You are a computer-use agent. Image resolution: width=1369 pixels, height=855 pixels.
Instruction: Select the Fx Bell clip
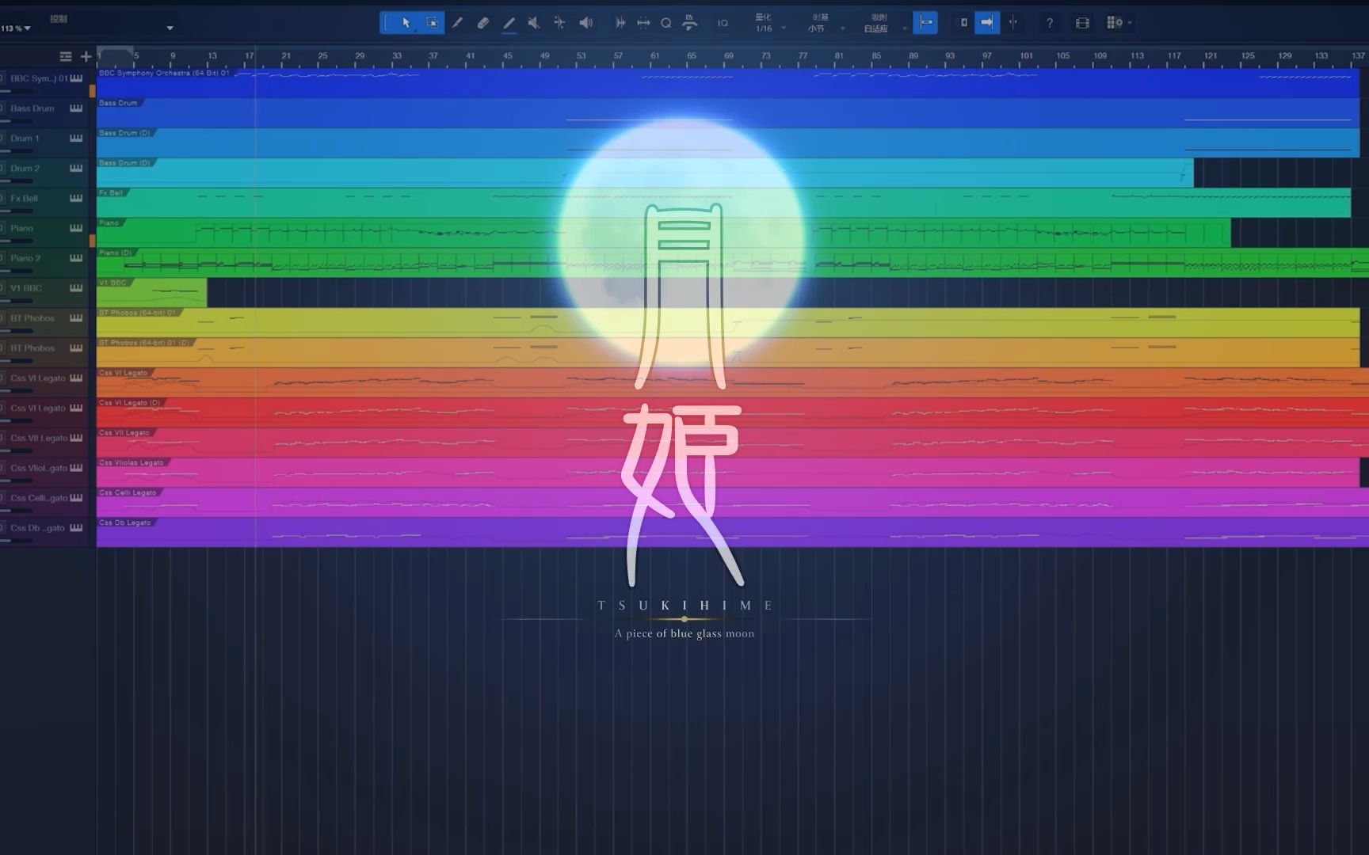(723, 203)
